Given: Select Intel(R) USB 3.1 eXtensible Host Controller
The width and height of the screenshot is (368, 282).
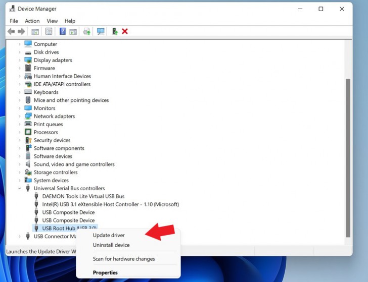Looking at the screenshot, I should (x=111, y=204).
